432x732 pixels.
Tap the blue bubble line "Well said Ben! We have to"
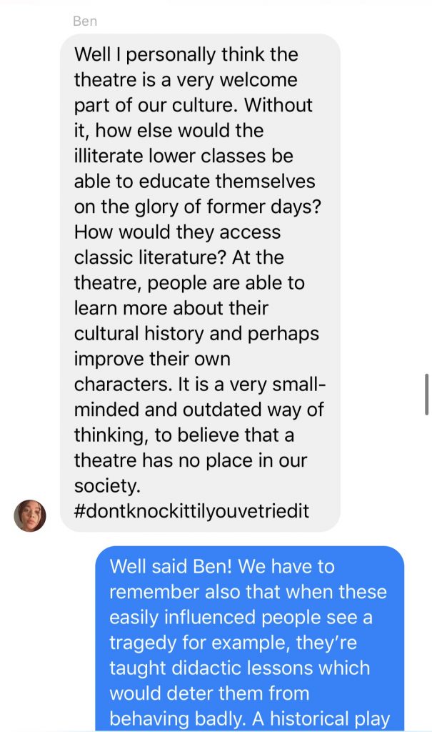[x=222, y=566]
